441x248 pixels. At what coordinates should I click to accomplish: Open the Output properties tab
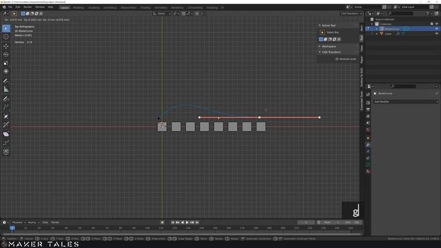368,110
